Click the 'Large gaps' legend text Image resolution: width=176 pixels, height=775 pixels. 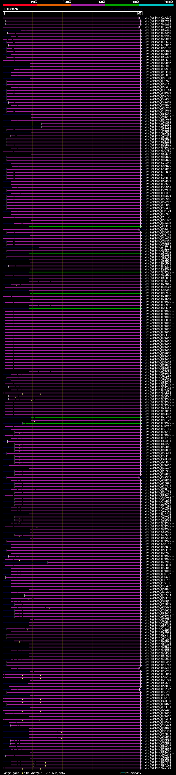tap(12, 773)
